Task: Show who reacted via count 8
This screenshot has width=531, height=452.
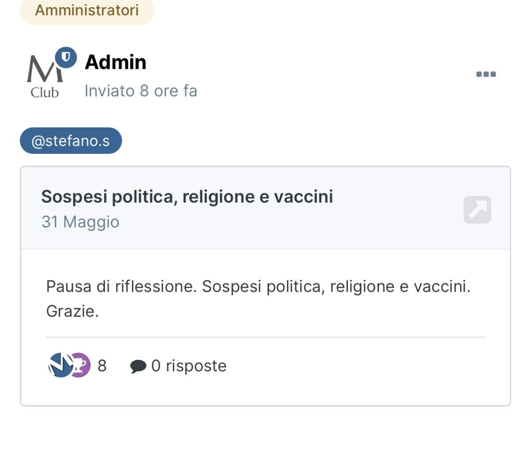Action: [102, 366]
